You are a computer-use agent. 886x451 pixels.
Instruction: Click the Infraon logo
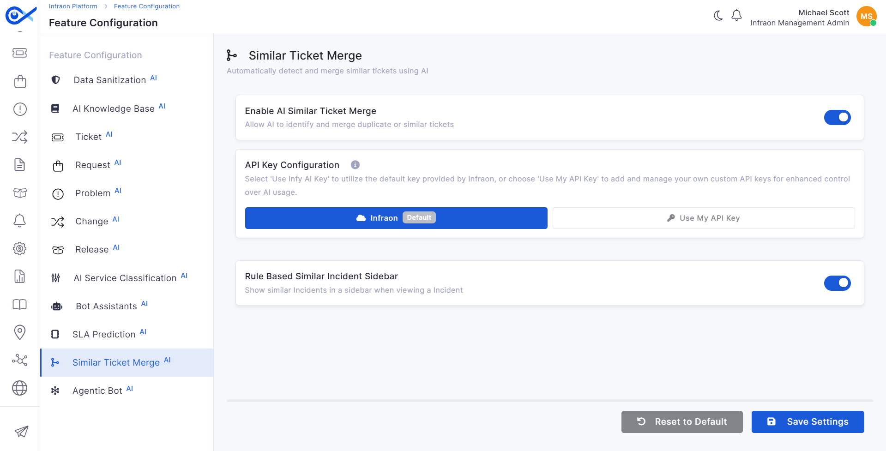[x=21, y=16]
